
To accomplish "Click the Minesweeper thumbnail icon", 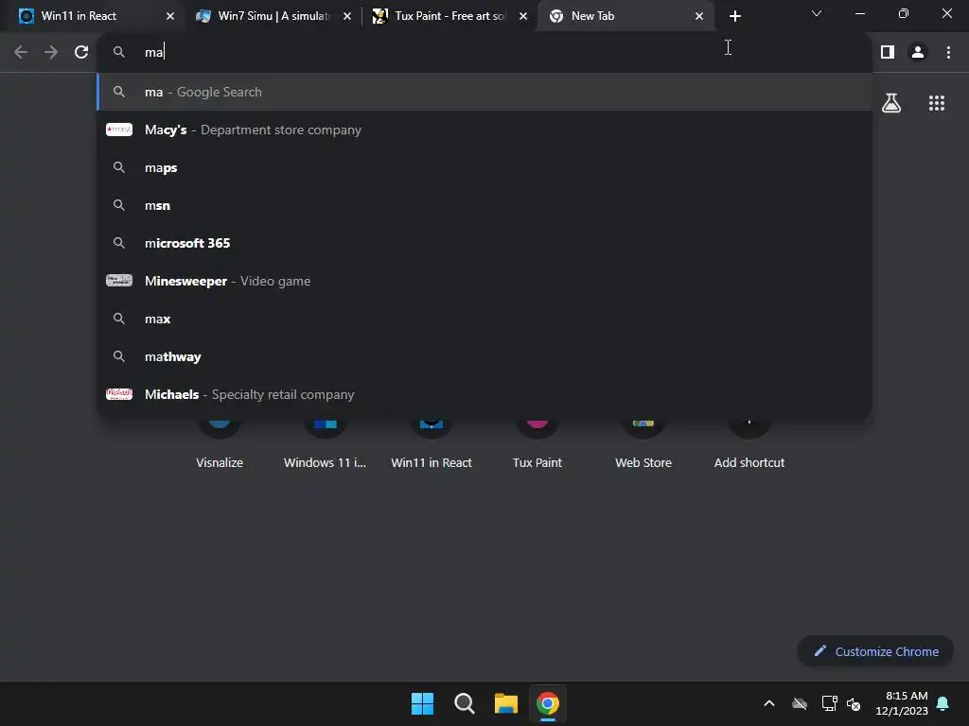I will tap(118, 281).
